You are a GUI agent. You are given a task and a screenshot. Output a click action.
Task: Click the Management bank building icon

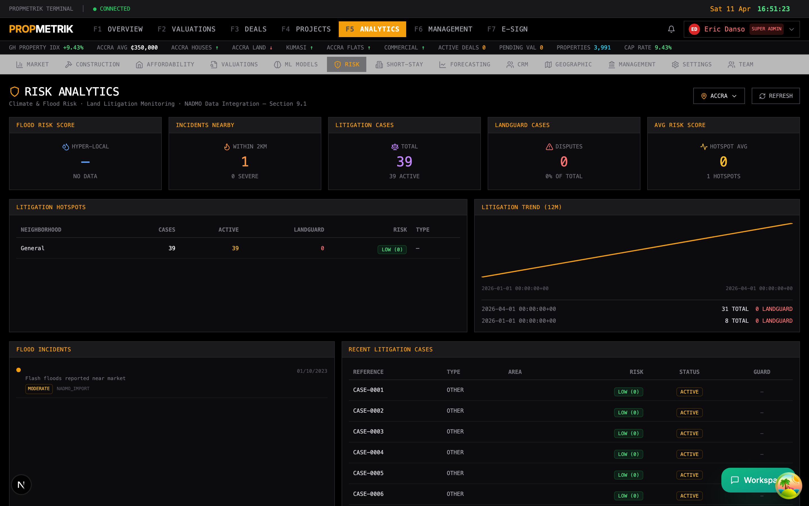click(612, 65)
